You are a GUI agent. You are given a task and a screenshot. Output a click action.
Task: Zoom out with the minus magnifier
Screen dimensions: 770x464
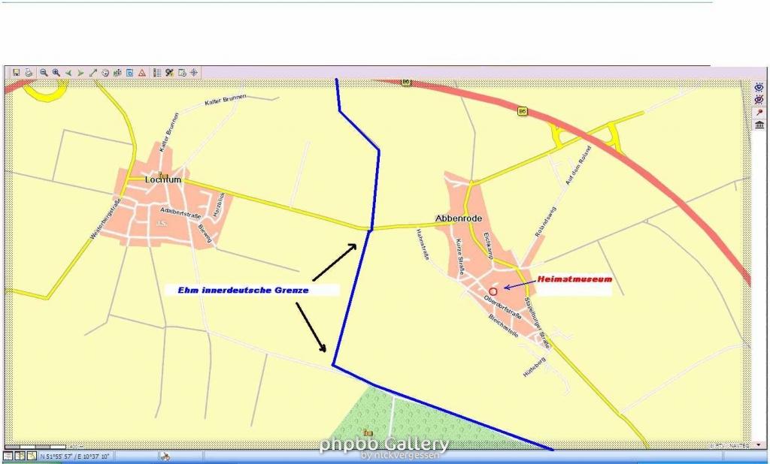(x=44, y=73)
